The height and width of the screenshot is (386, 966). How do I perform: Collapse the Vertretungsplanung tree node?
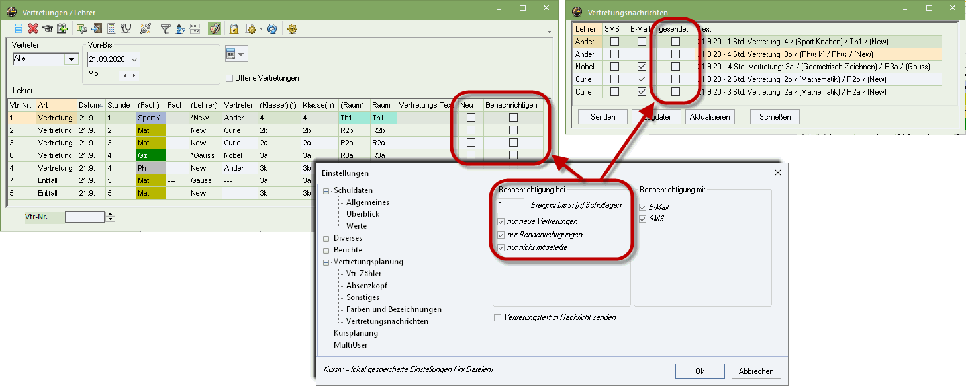coord(326,262)
